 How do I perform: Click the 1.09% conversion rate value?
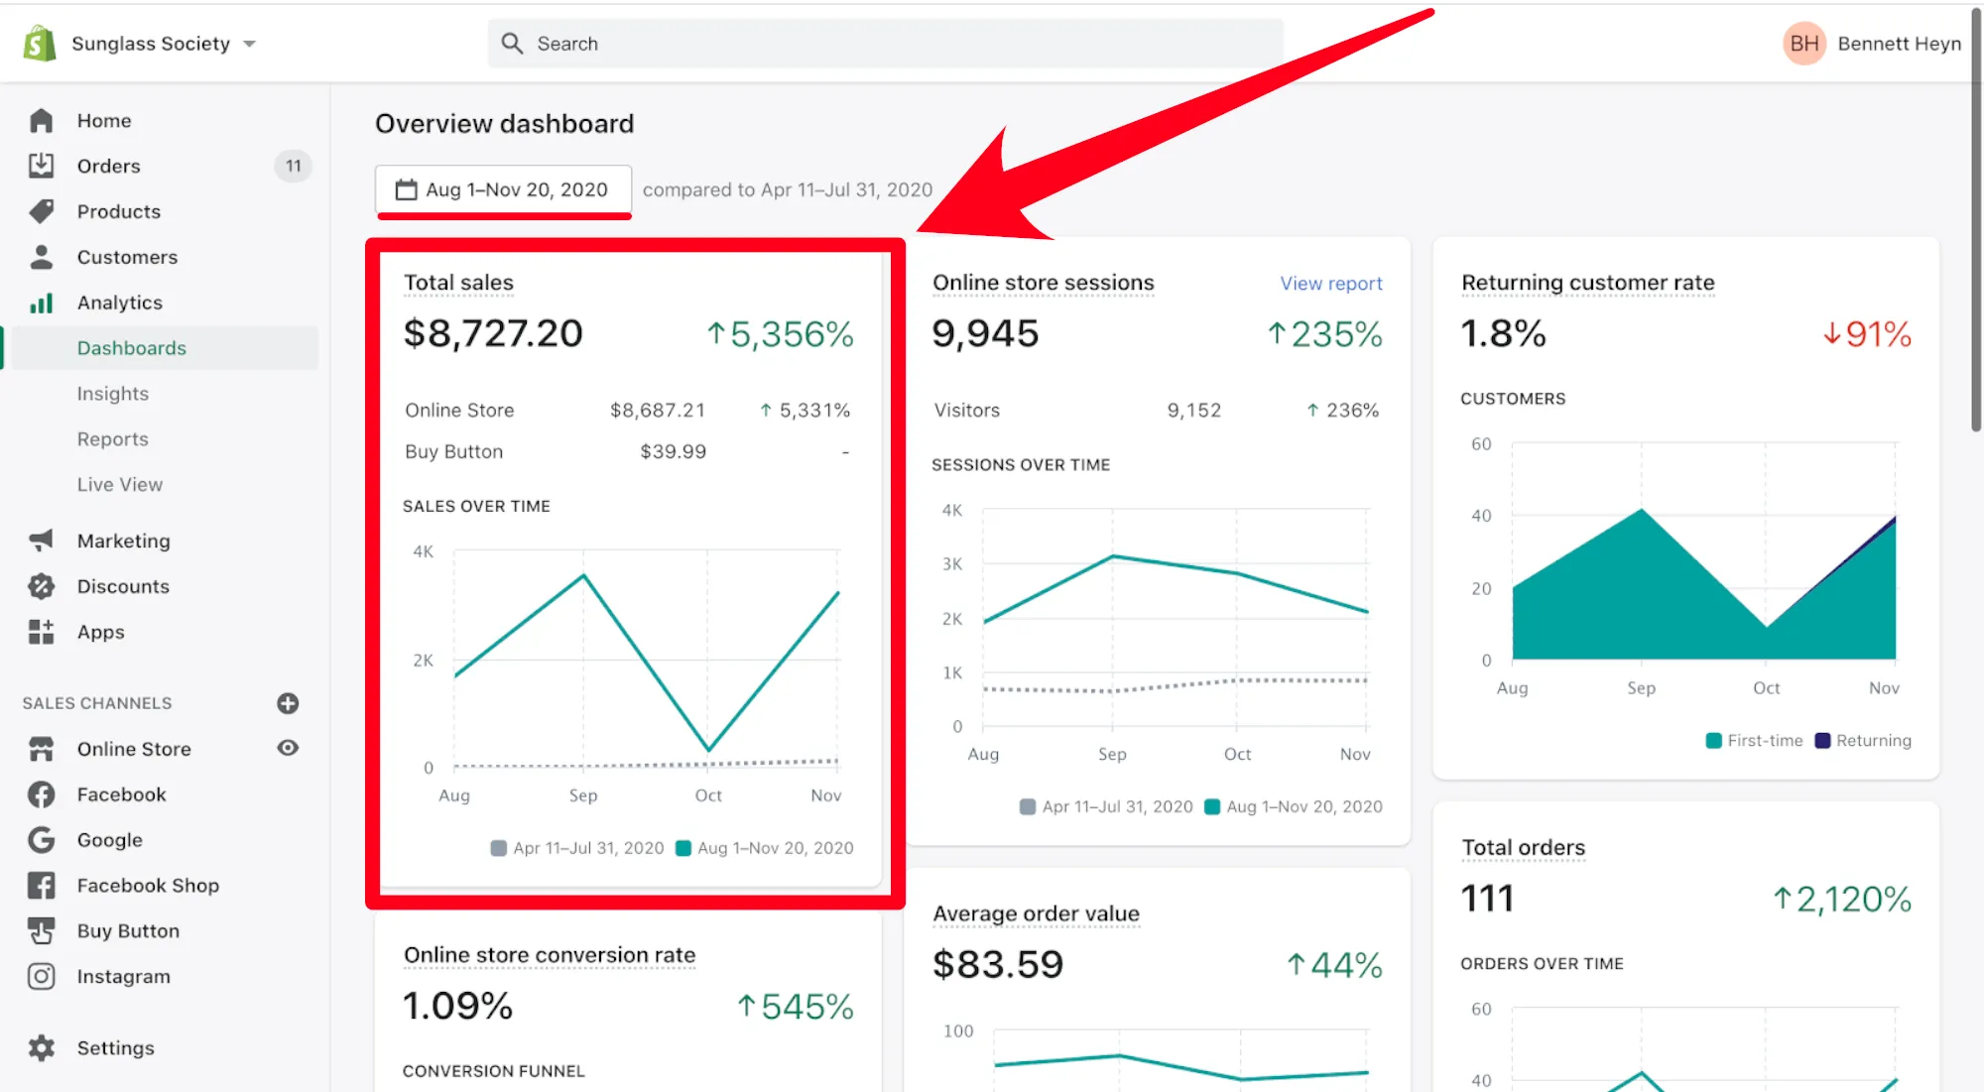pos(457,1006)
